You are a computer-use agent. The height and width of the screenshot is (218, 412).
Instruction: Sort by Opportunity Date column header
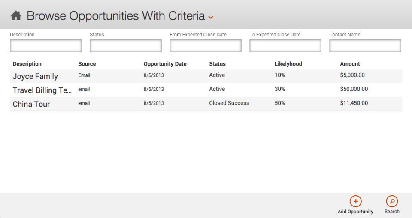(165, 64)
